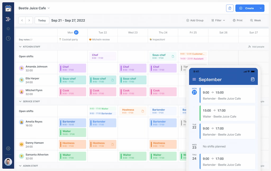The width and height of the screenshot is (271, 171).
Task: Open Amanda Johnson's Monday Chef shift
Action: click(x=73, y=68)
